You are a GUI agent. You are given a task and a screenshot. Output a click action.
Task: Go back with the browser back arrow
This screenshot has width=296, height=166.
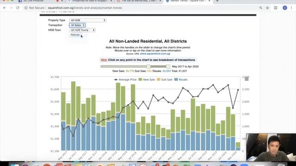click(x=5, y=8)
